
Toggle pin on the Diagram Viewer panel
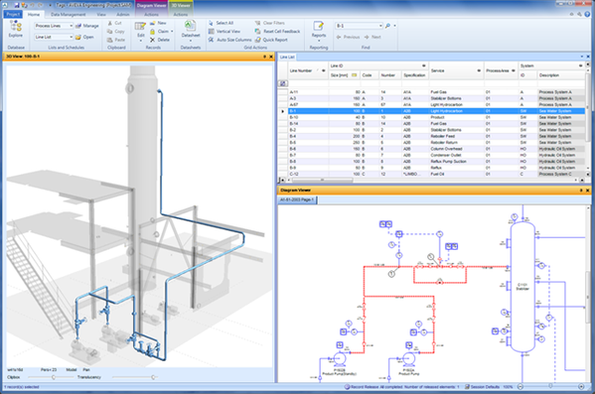coord(581,191)
